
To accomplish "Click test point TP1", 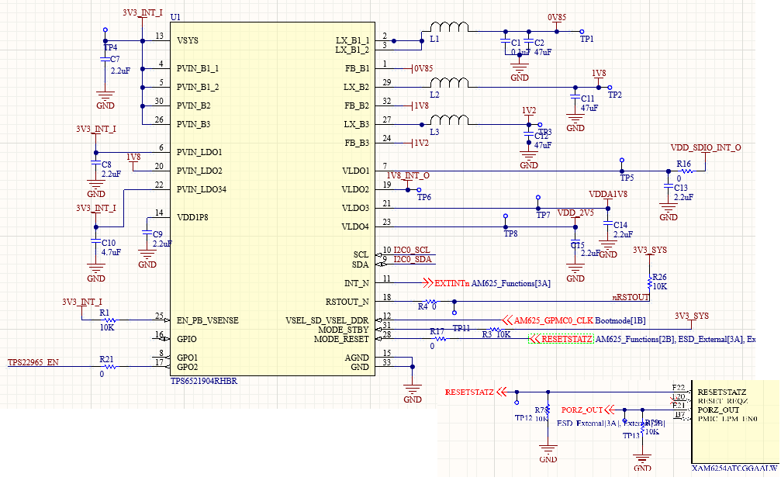I will click(581, 32).
